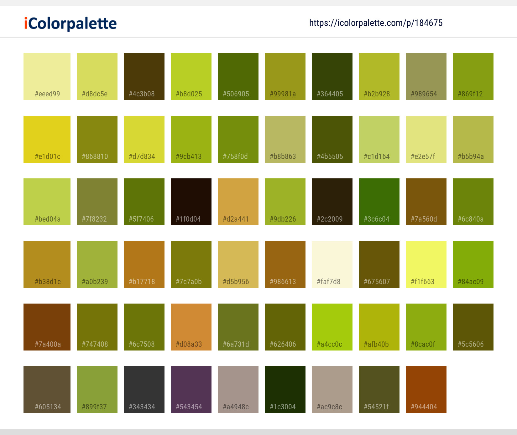Select the #b38d1e swatch
Screen dimensions: 517x435
[47, 264]
